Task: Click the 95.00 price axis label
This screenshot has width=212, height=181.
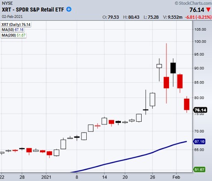Action: coord(199,54)
